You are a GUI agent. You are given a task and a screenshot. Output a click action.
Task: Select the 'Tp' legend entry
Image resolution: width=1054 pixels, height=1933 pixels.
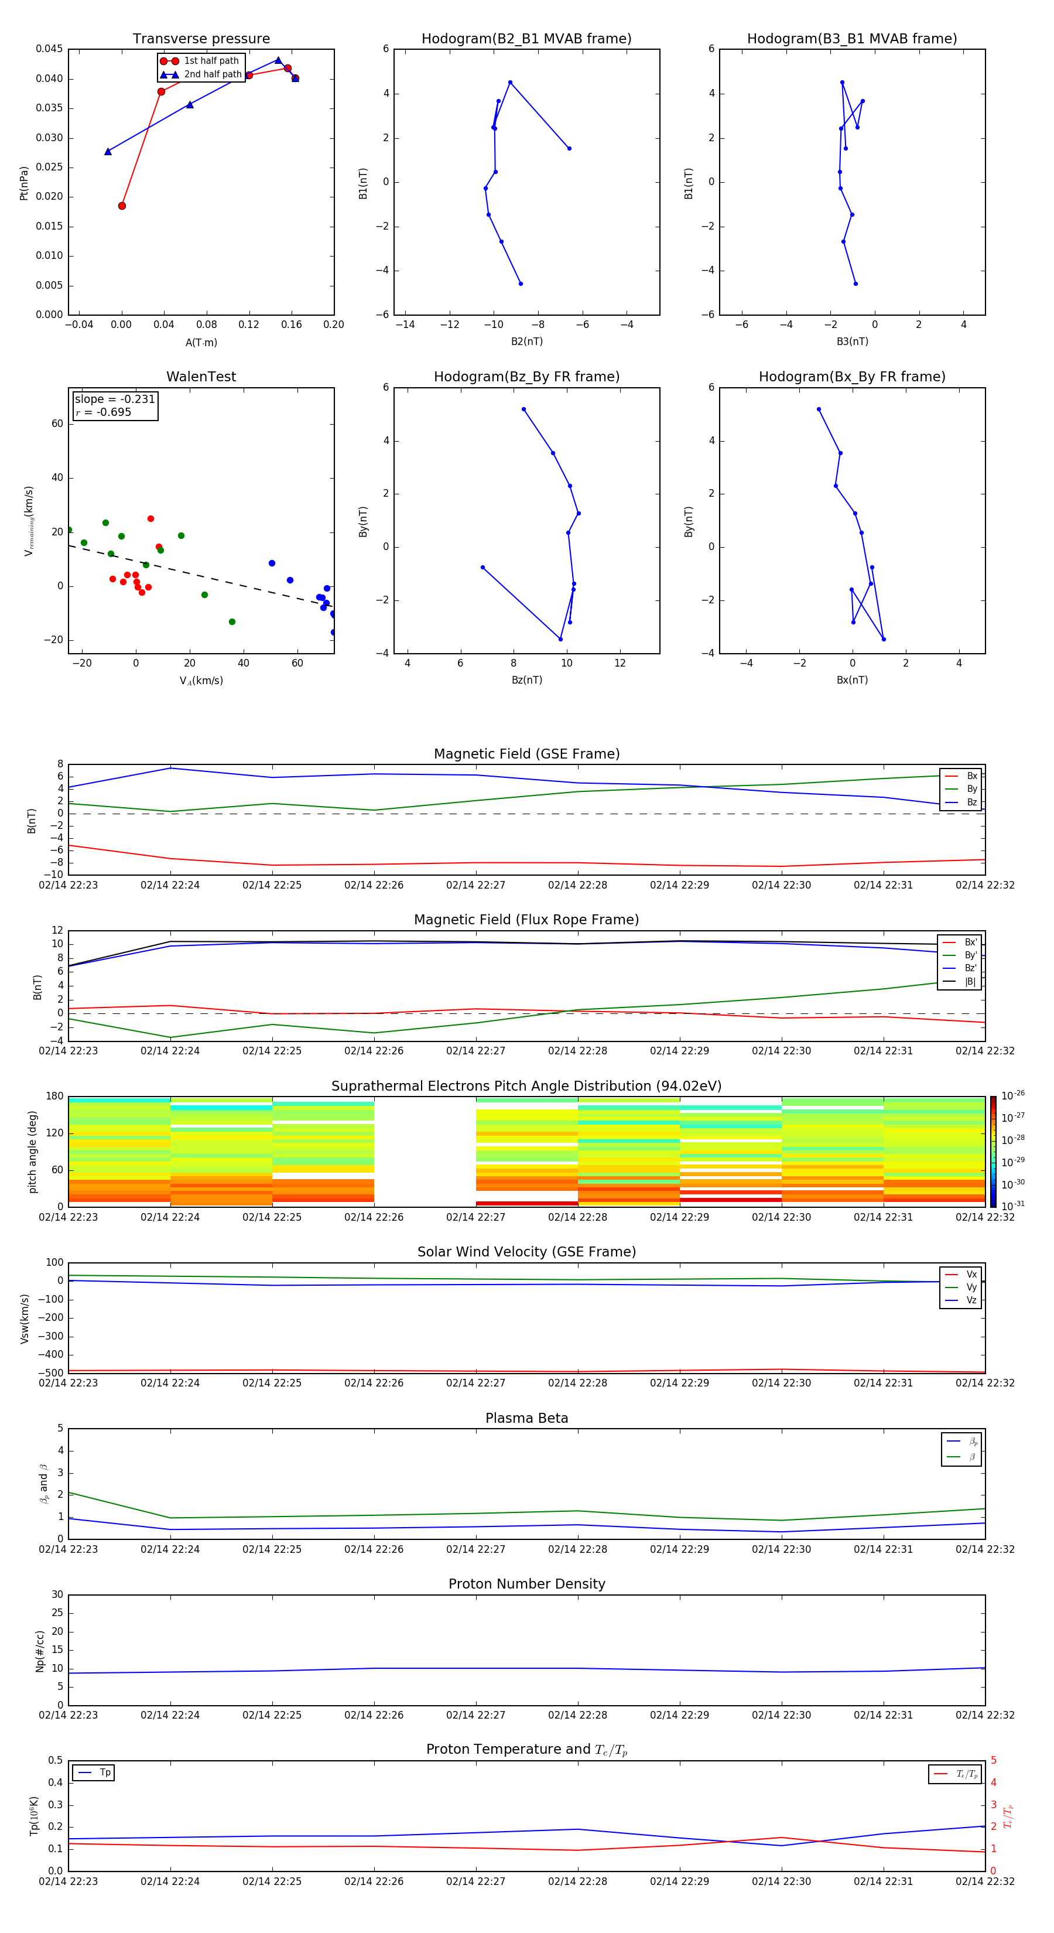[94, 1773]
